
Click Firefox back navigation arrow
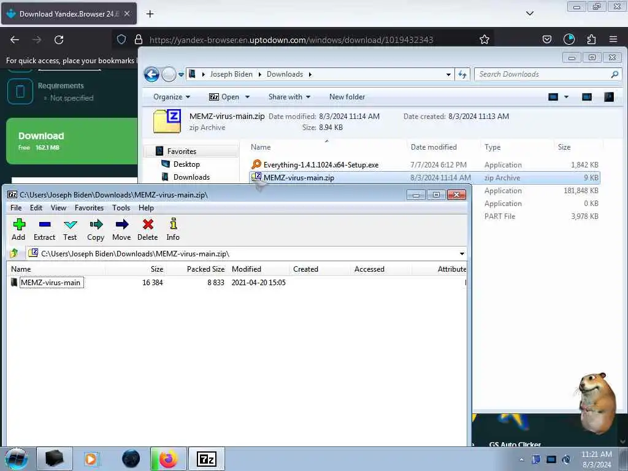click(15, 40)
